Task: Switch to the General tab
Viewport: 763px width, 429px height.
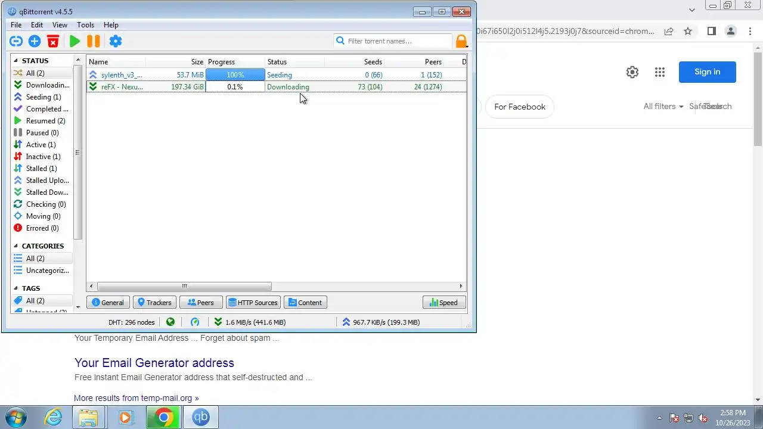Action: (108, 303)
